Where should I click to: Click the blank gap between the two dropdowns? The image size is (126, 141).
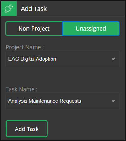[62, 77]
